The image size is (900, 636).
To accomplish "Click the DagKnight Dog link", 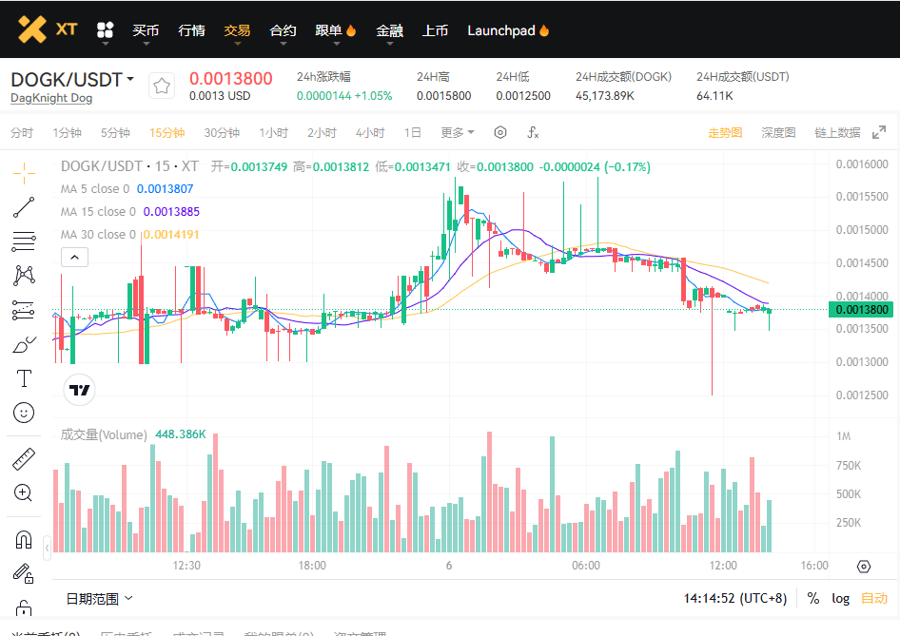I will pyautogui.click(x=51, y=98).
